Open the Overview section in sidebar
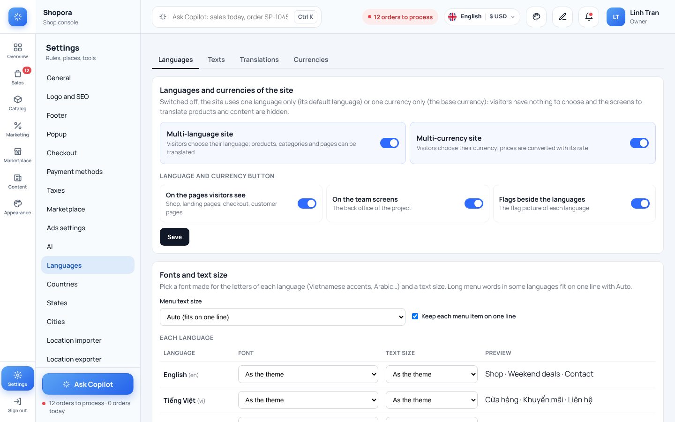Image resolution: width=675 pixels, height=422 pixels. pyautogui.click(x=17, y=51)
